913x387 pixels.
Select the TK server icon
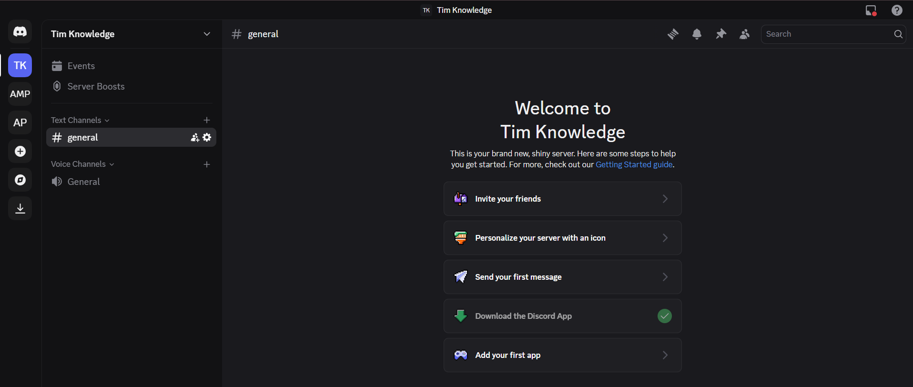coord(20,65)
